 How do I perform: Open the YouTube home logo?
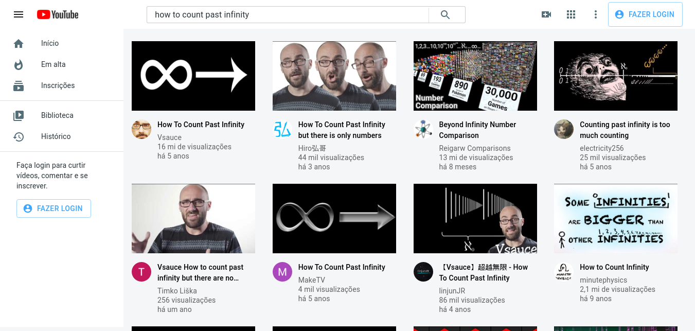tap(57, 14)
